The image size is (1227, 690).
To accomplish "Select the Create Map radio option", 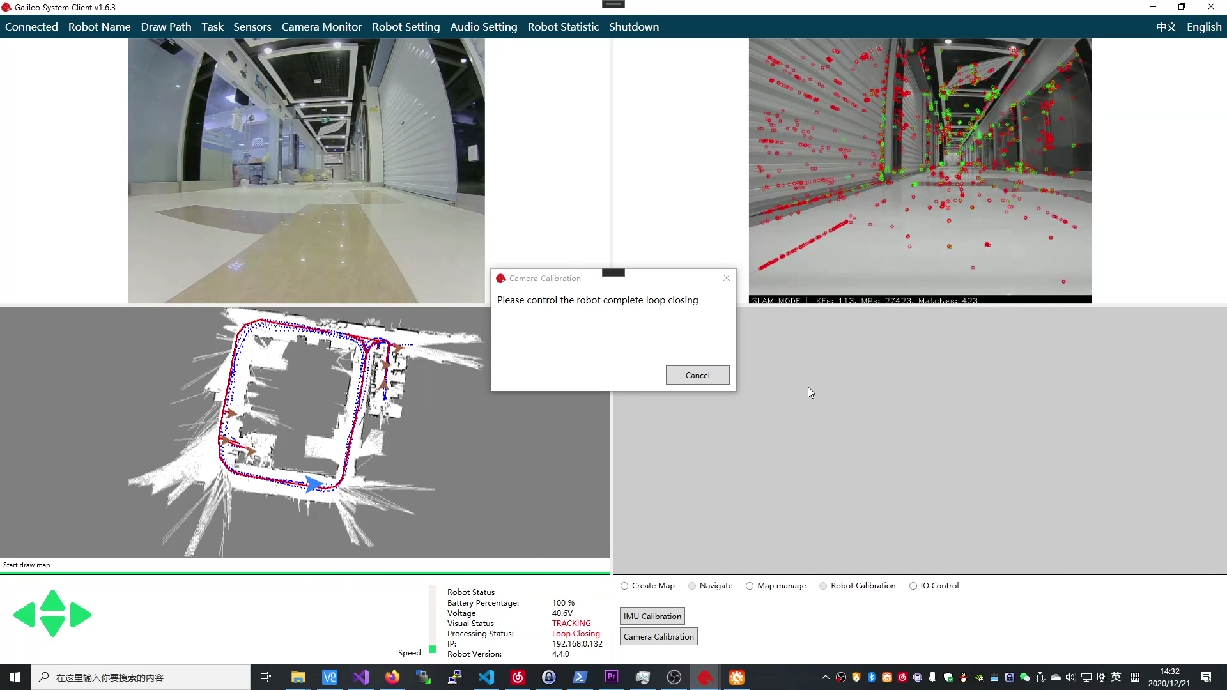I will tap(624, 586).
